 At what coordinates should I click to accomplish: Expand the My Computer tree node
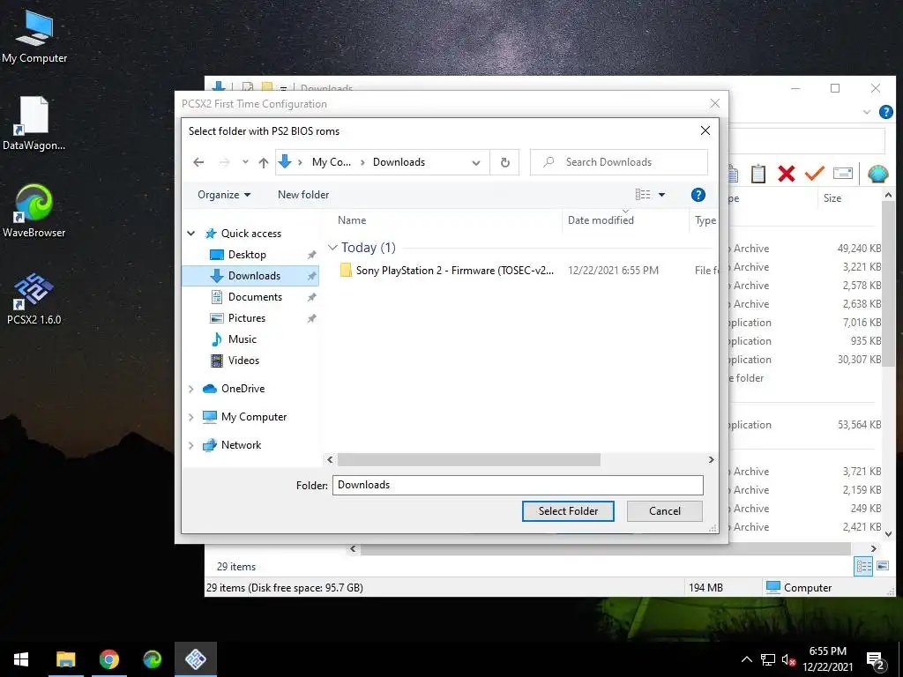click(191, 417)
